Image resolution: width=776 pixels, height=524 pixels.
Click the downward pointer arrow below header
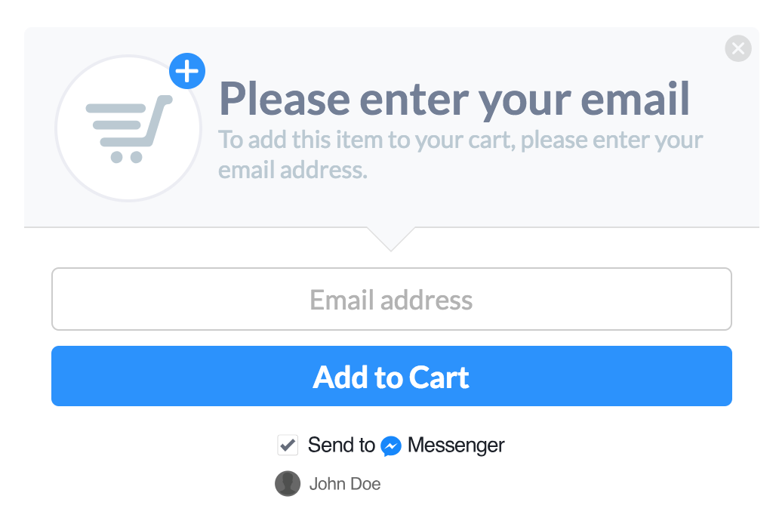coord(391,239)
